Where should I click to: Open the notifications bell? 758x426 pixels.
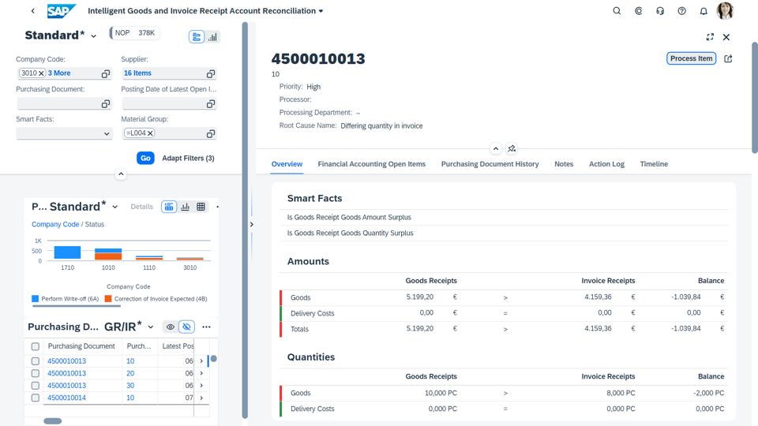point(704,10)
